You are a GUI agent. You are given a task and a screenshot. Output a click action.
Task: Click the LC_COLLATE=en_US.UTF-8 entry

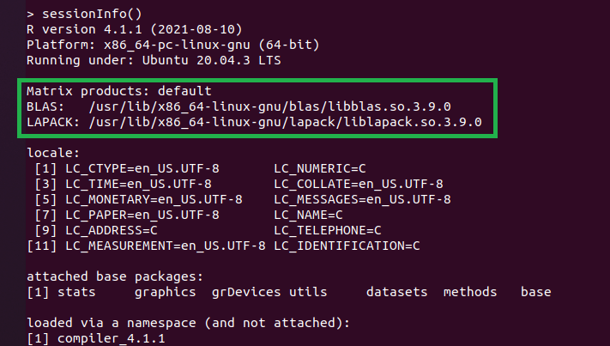[x=359, y=184]
